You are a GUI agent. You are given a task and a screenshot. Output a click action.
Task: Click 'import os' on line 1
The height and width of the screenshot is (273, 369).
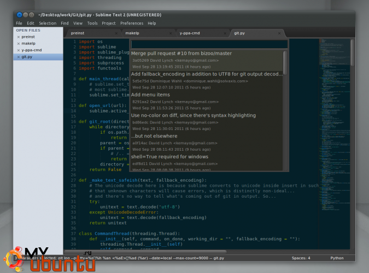[x=91, y=41]
